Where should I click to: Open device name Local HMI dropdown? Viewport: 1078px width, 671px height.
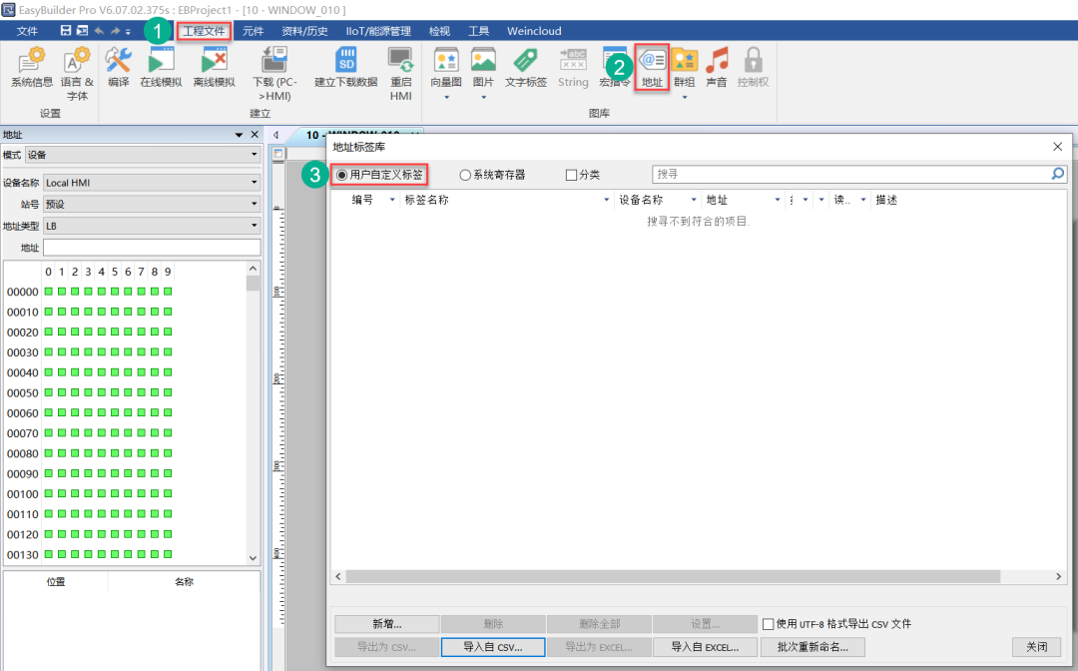(152, 182)
